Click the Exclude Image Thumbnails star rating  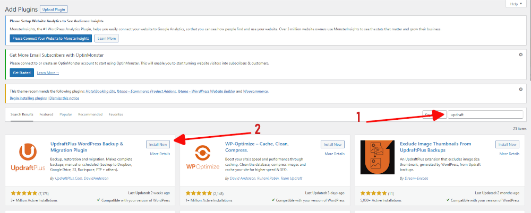373,193
